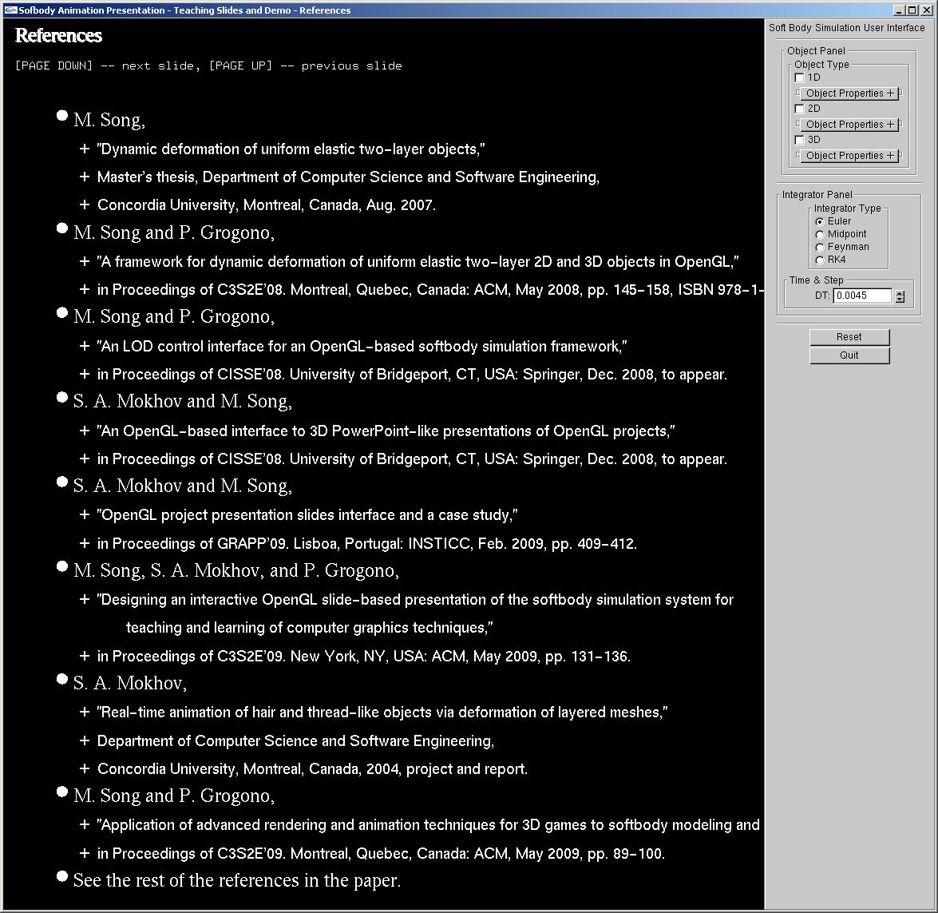The image size is (938, 913).
Task: Click the first 'M. Song,' author entry
Action: click(x=109, y=120)
